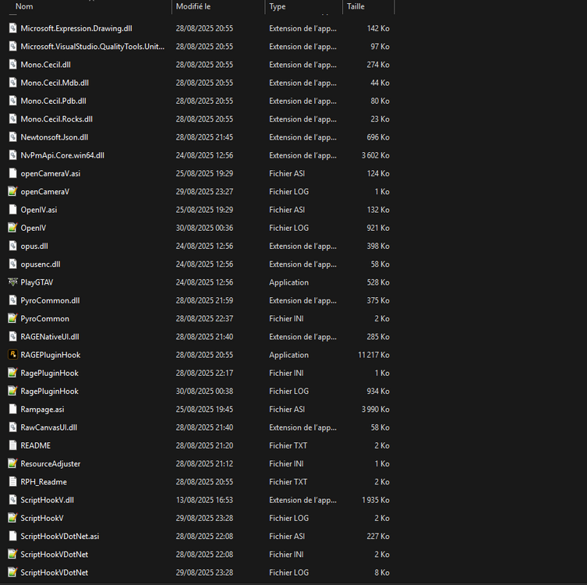Screen dimensions: 587x585
Task: Select the ScriptHookVDotNet.asi file name
Action: click(x=60, y=537)
